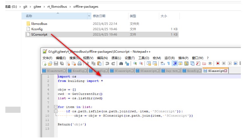Collapse the for loop fold marker
The width and height of the screenshot is (244, 138).
click(x=56, y=107)
